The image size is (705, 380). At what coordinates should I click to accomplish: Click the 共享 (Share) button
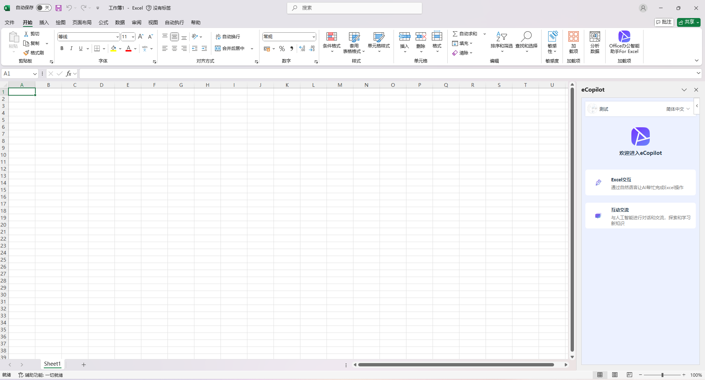tap(688, 22)
